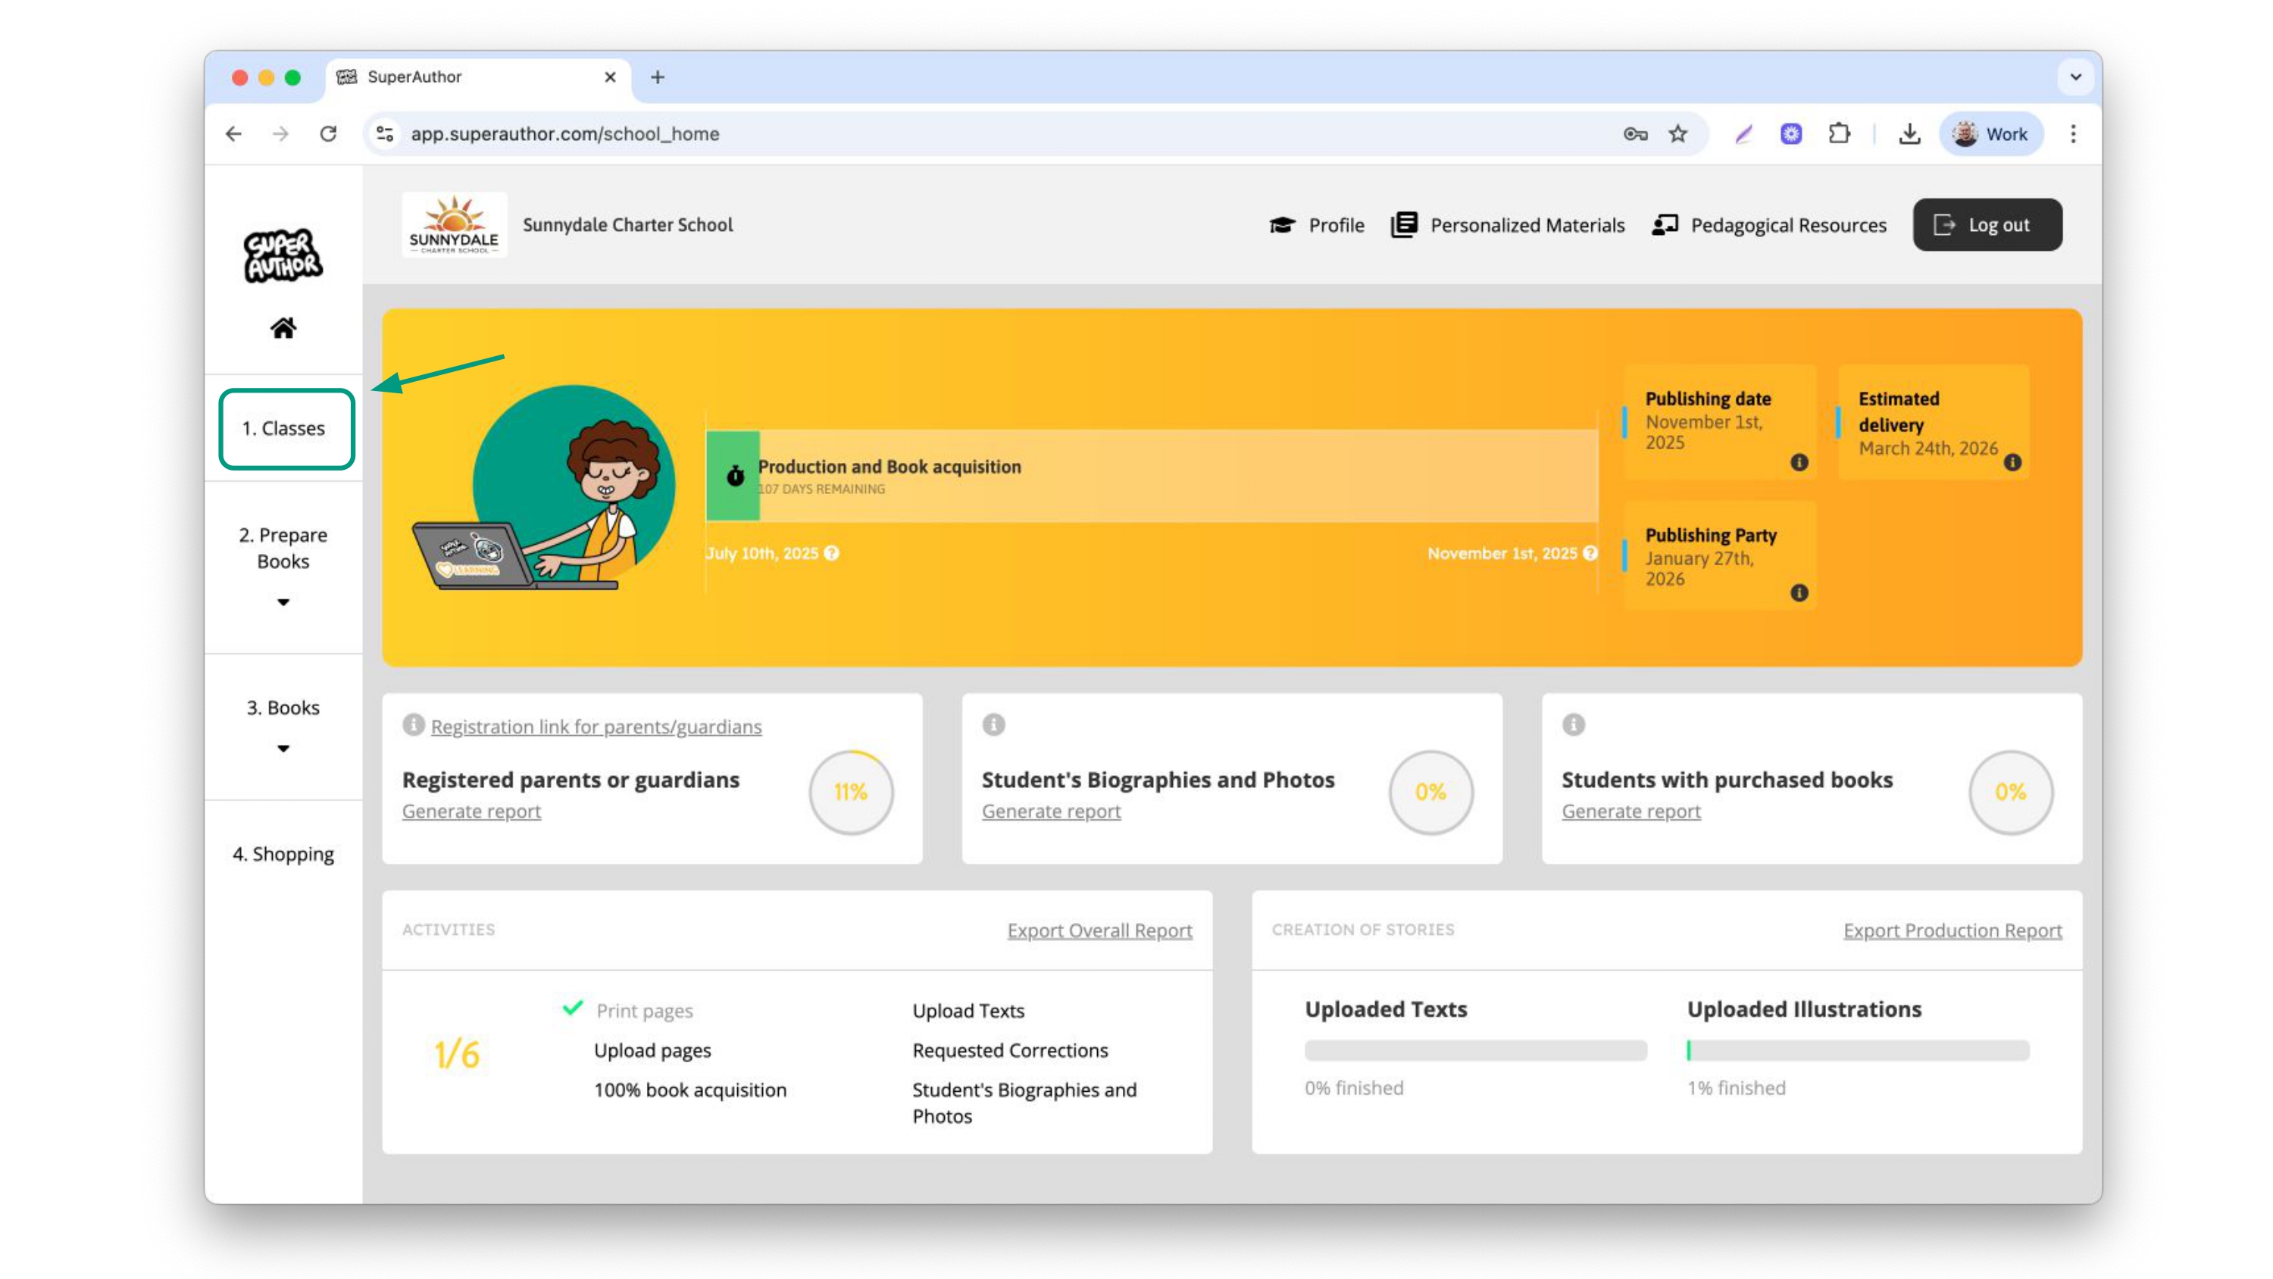This screenshot has width=2273, height=1279.
Task: Close the SuperAuthor tab
Action: tap(610, 78)
